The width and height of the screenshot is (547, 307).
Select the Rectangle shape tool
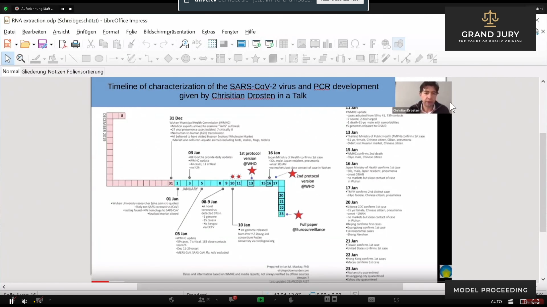pyautogui.click(x=86, y=59)
